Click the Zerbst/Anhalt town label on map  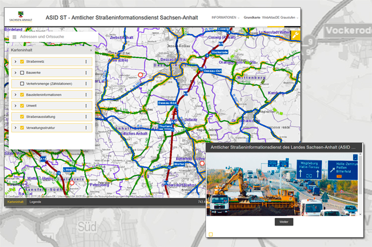point(122,38)
